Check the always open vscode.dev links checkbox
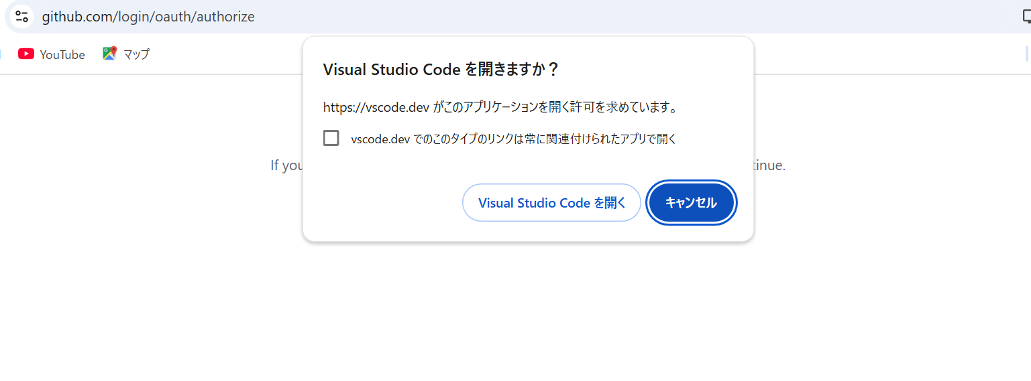Image resolution: width=1031 pixels, height=381 pixels. [x=331, y=138]
